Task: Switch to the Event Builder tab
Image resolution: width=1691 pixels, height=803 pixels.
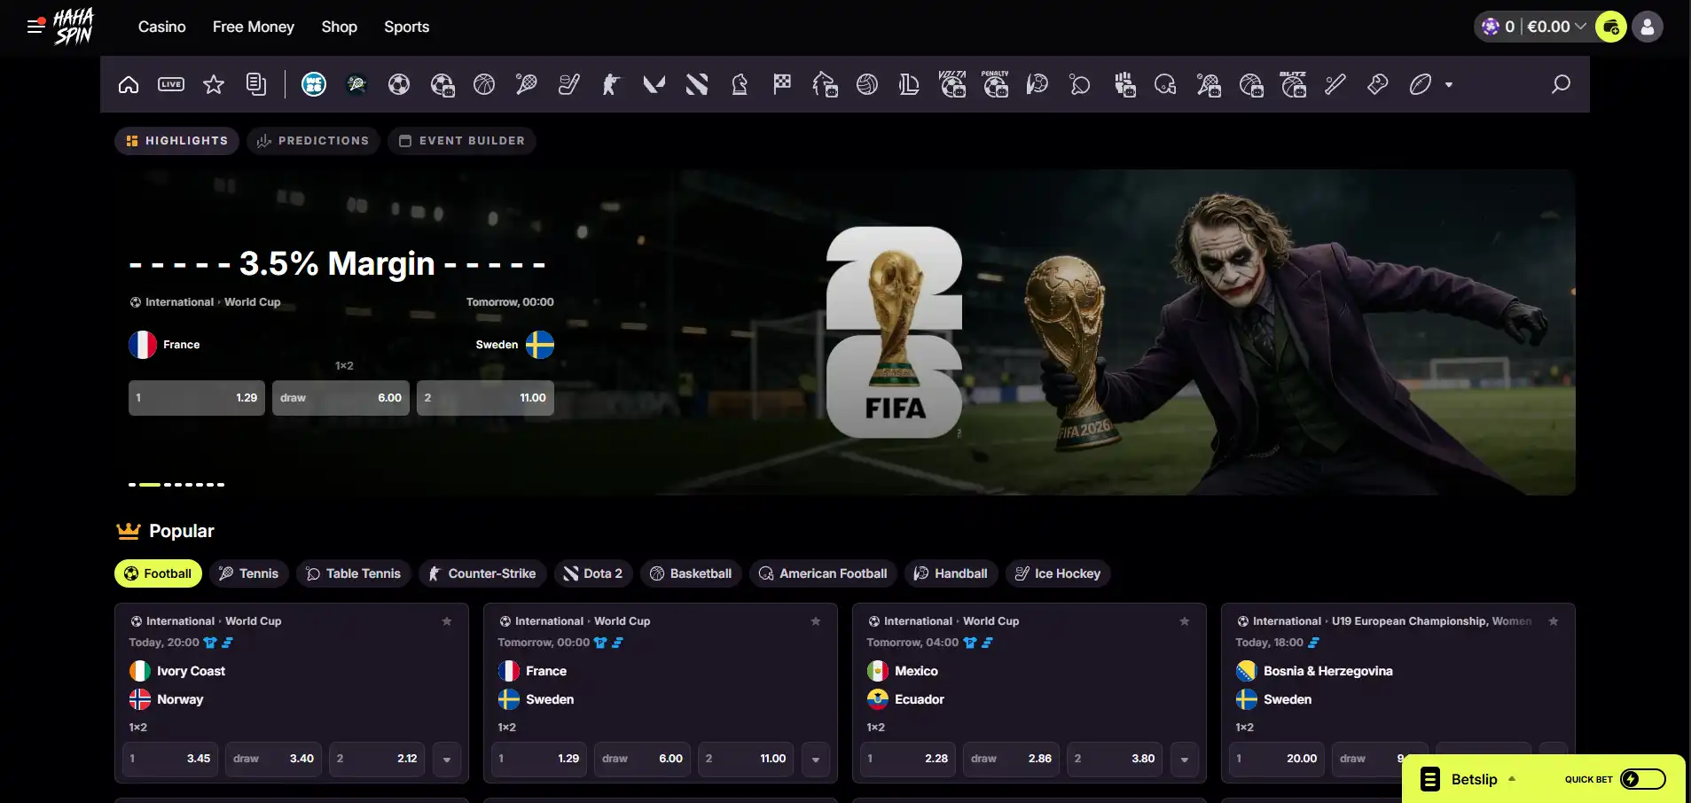Action: [462, 141]
